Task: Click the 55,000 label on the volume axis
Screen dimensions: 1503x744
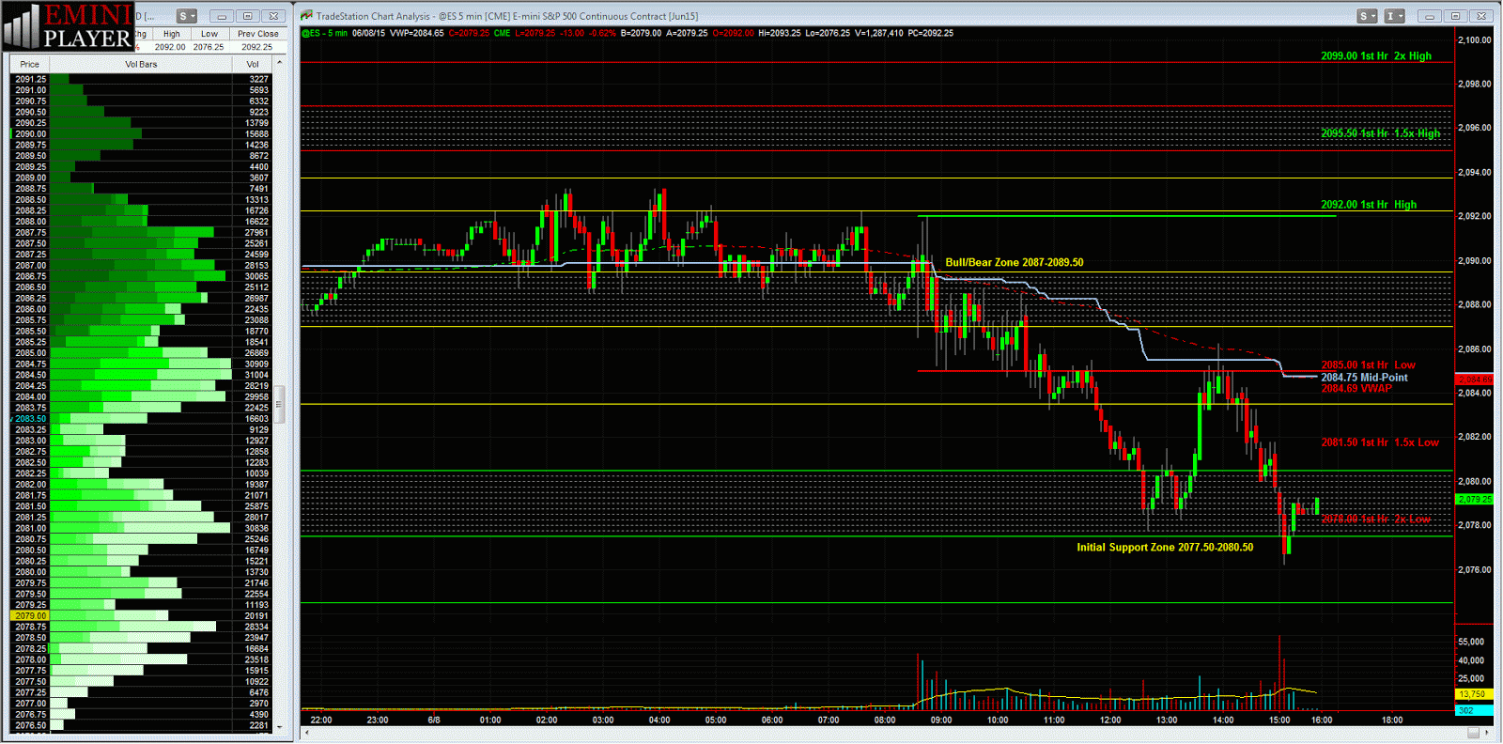Action: tap(1471, 642)
